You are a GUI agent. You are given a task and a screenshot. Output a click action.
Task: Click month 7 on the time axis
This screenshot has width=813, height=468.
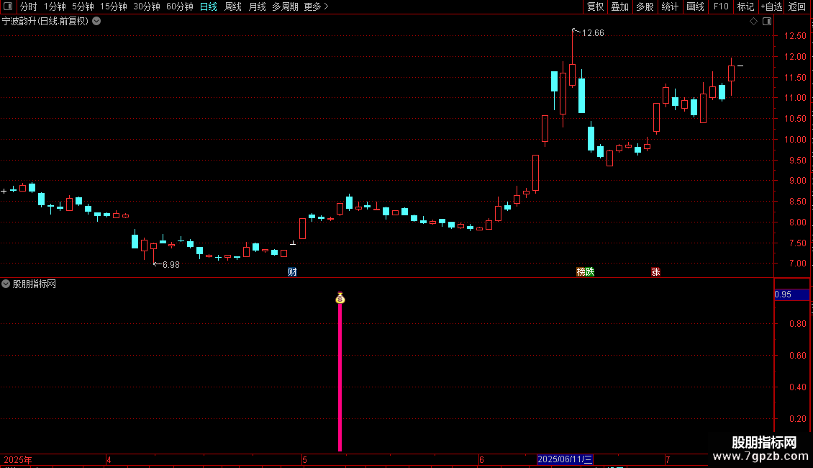pyautogui.click(x=668, y=459)
